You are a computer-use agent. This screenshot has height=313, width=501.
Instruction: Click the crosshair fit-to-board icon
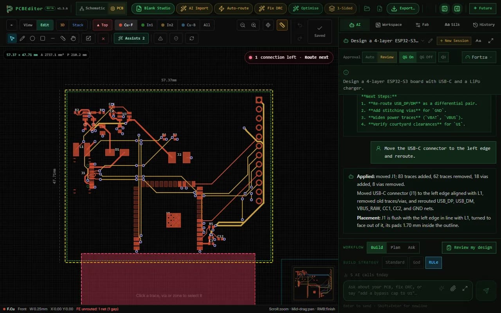(x=268, y=25)
